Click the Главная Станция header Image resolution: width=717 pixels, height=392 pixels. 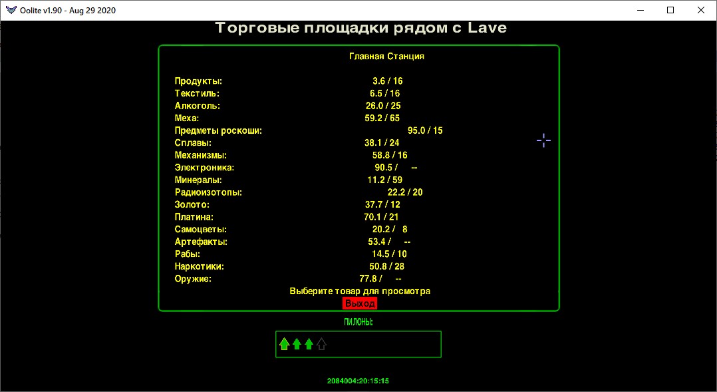(x=386, y=57)
